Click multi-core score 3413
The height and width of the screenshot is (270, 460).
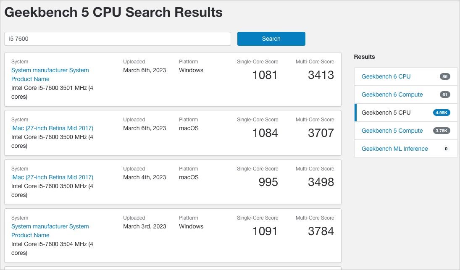[321, 75]
